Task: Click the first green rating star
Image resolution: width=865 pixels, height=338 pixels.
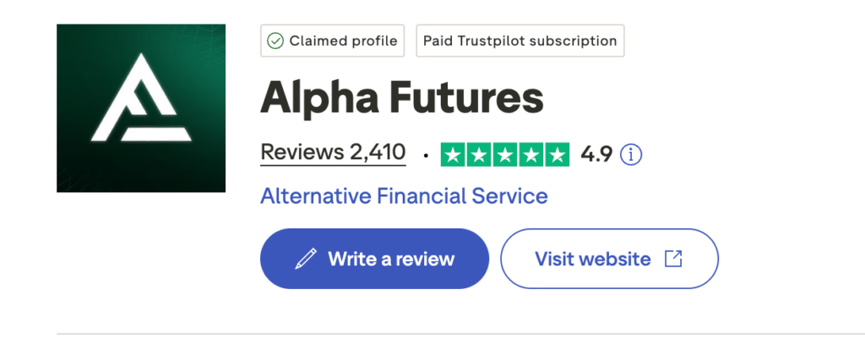Action: 454,154
